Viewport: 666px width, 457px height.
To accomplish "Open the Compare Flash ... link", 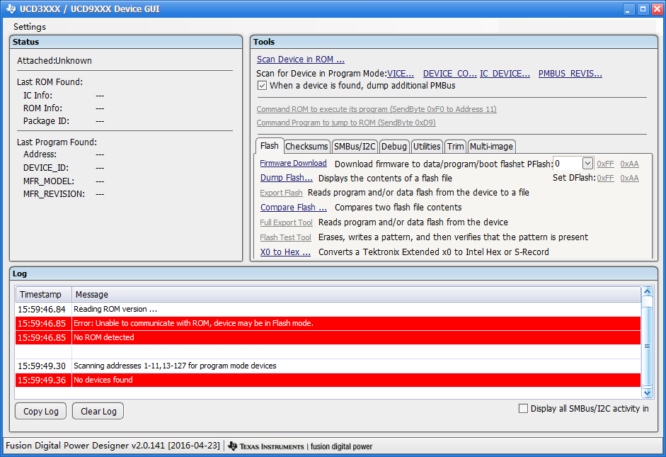I will click(x=294, y=208).
